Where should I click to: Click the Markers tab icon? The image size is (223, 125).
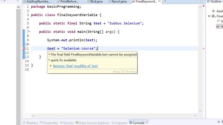coord(24,123)
